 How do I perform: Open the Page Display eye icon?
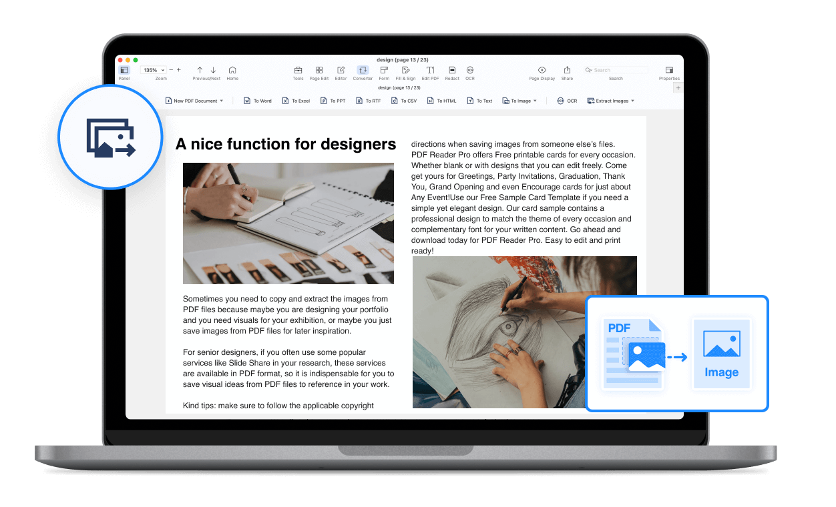coord(542,70)
